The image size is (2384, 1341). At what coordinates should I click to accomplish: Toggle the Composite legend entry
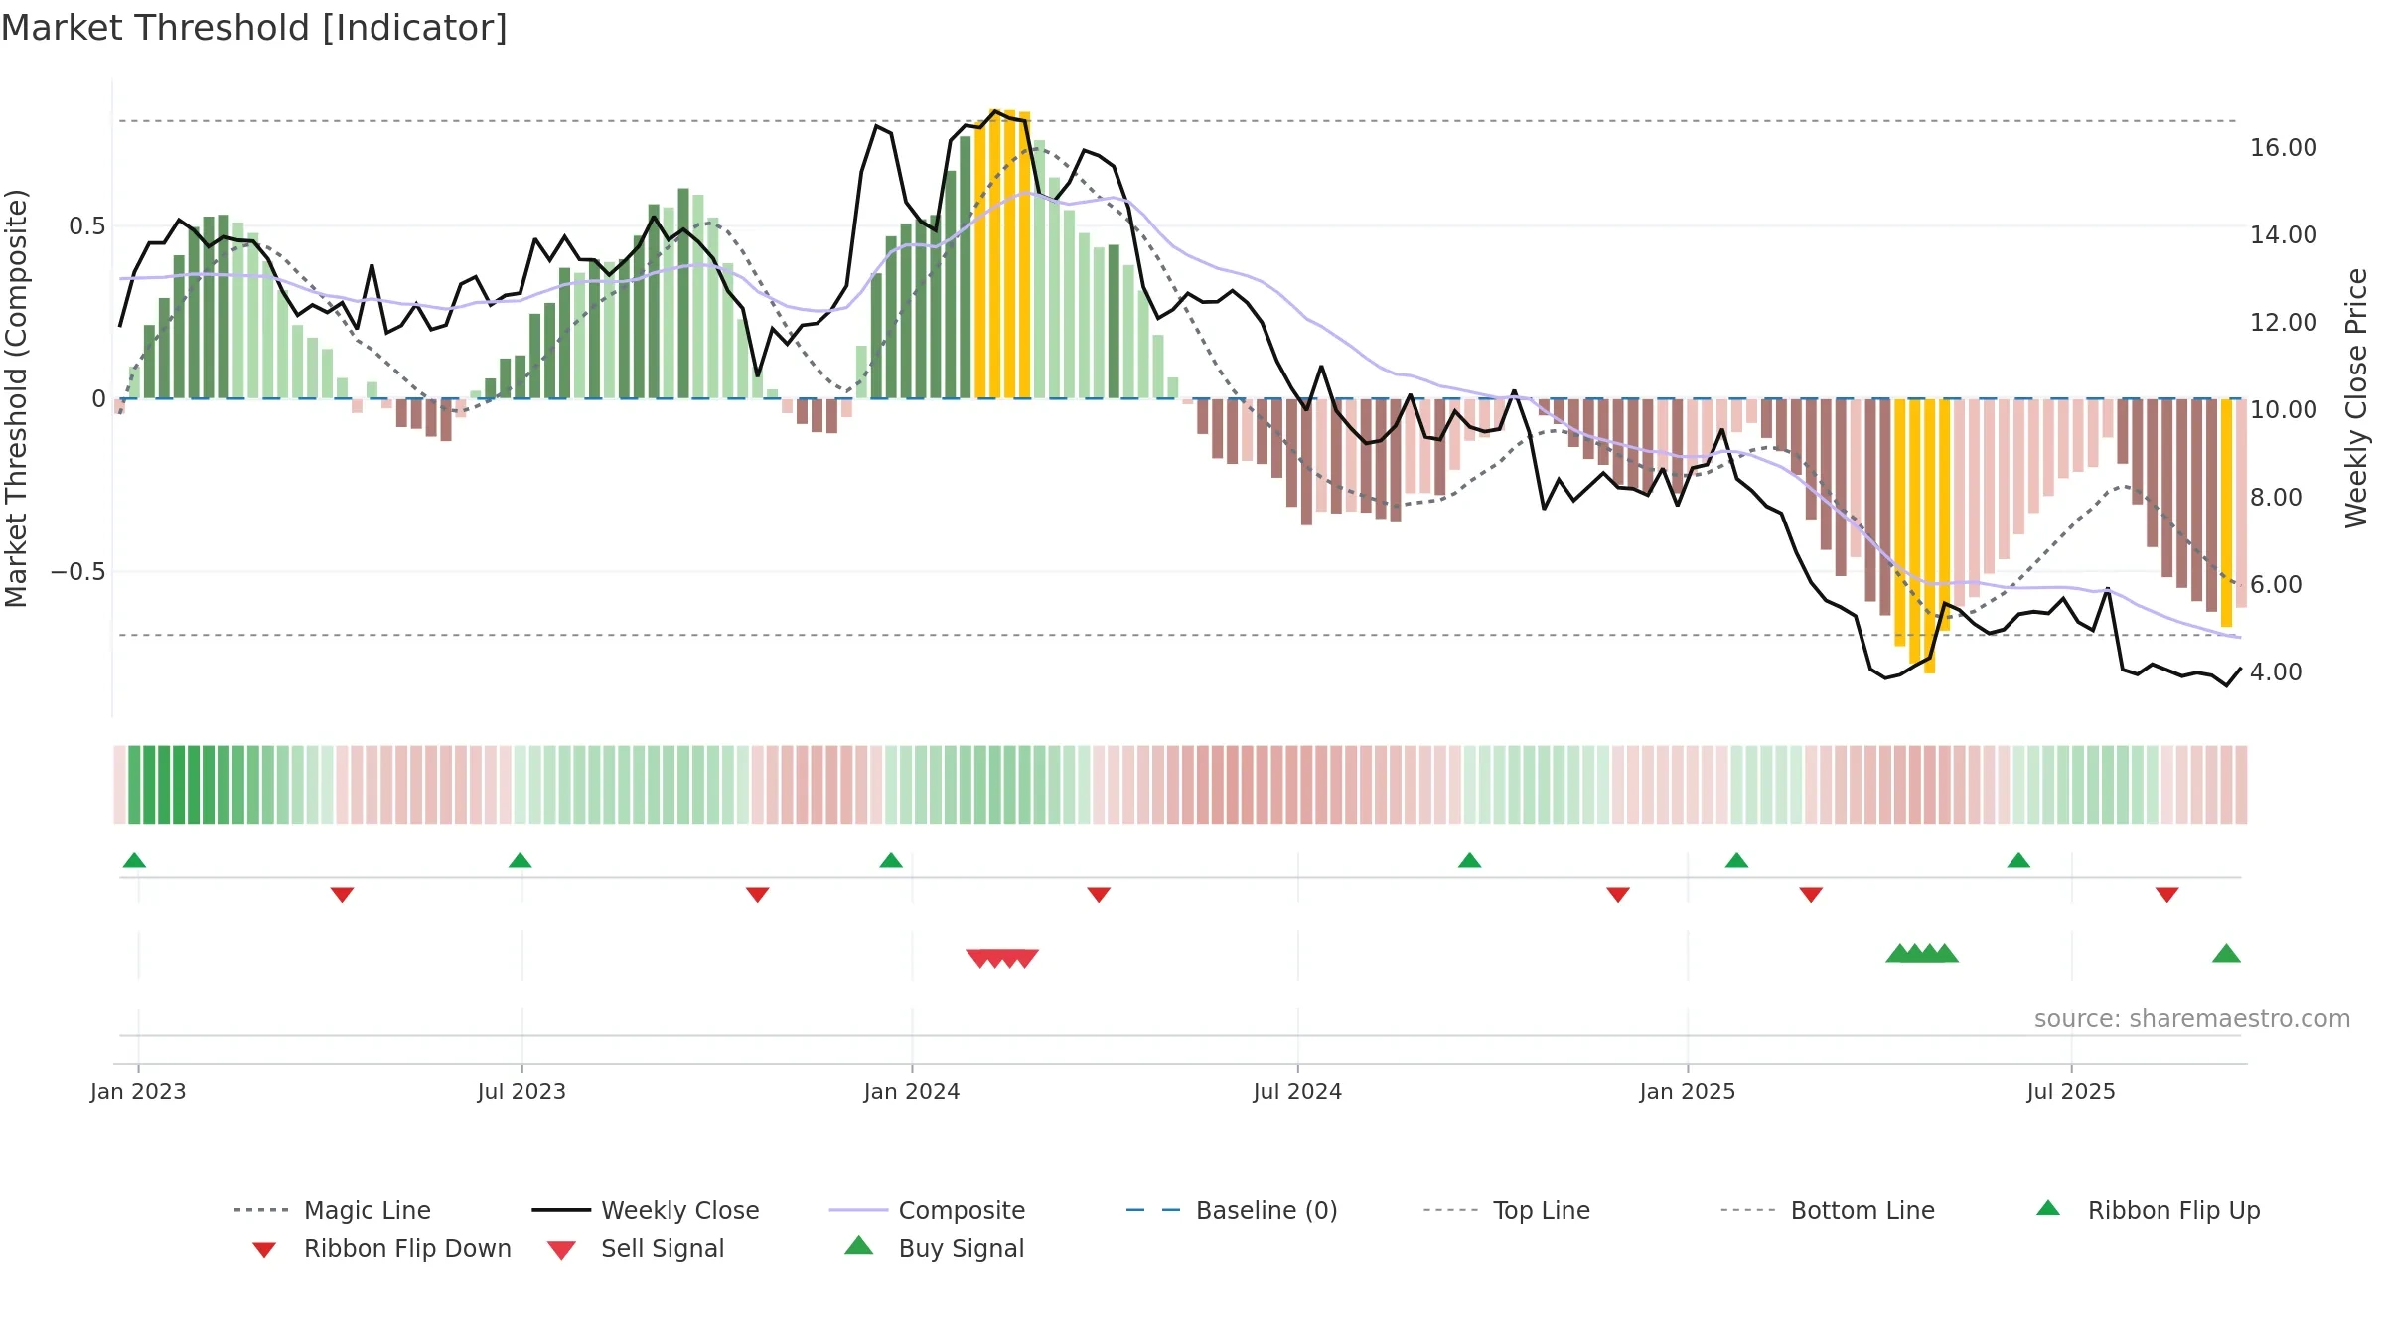click(927, 1210)
